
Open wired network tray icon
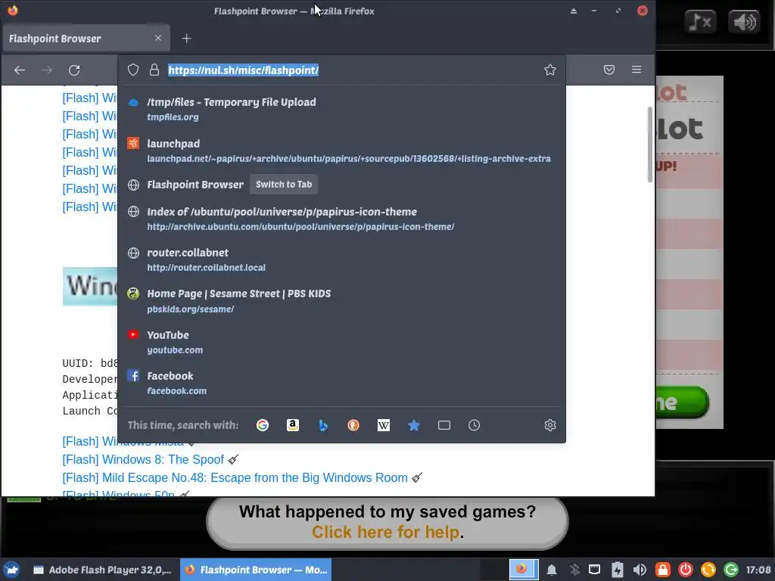(595, 570)
